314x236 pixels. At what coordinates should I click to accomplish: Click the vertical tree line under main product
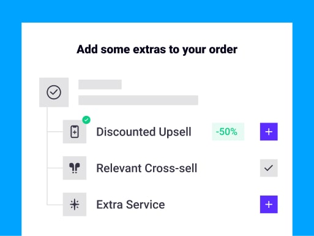[x=47, y=156]
